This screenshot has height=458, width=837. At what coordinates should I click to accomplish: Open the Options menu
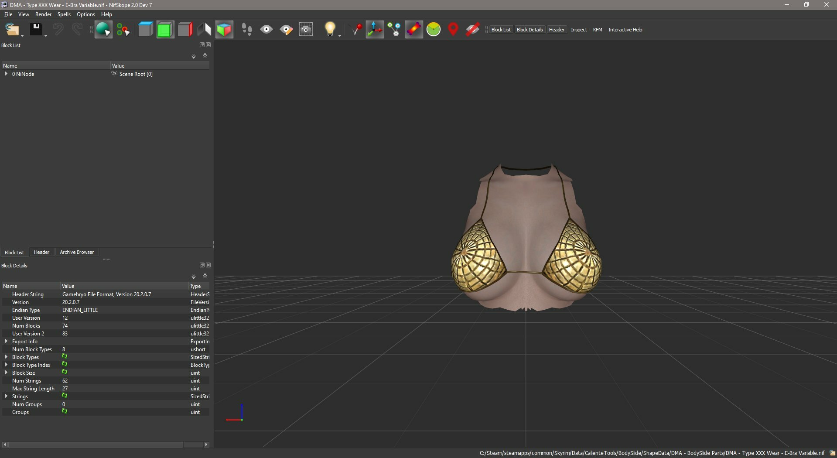(86, 14)
